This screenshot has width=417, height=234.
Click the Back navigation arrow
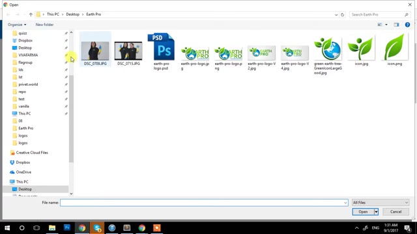click(x=8, y=14)
